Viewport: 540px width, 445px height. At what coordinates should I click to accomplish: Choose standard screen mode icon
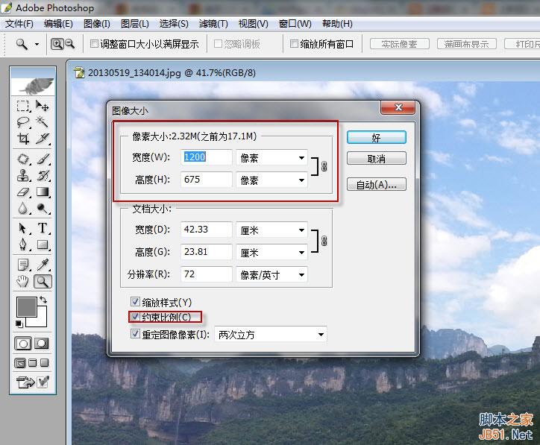coord(20,363)
